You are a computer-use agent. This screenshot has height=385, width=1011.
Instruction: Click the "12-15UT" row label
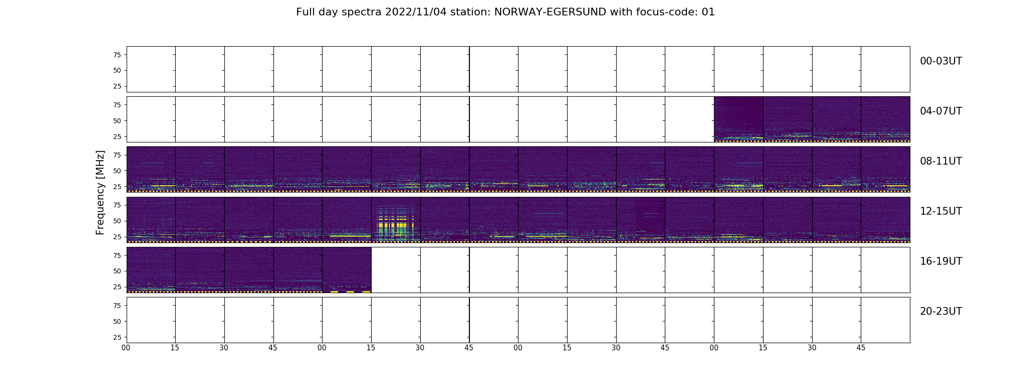pos(941,211)
